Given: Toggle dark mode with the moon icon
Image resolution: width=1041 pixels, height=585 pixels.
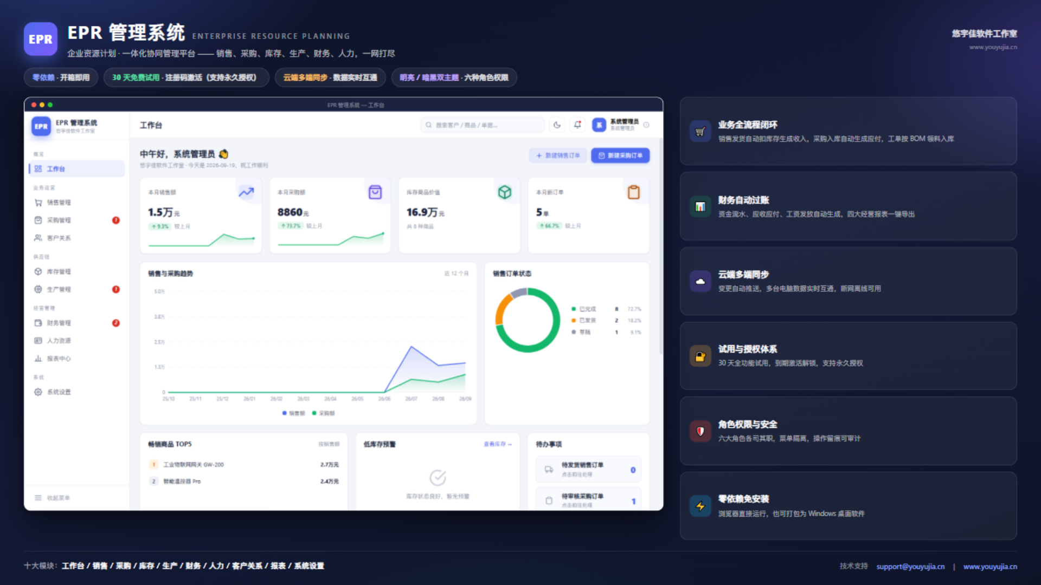Looking at the screenshot, I should [x=557, y=125].
